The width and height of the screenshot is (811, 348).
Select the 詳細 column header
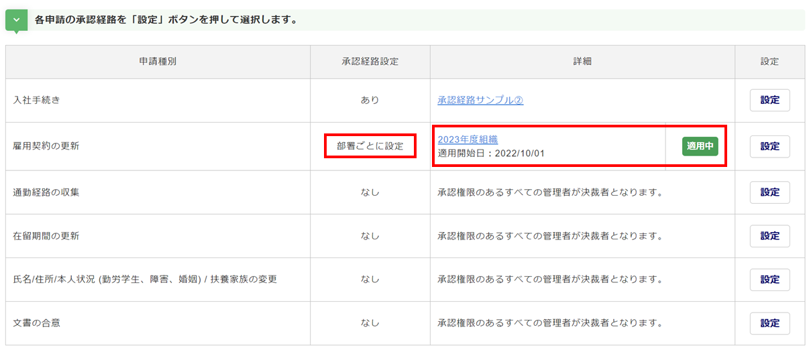coord(582,62)
